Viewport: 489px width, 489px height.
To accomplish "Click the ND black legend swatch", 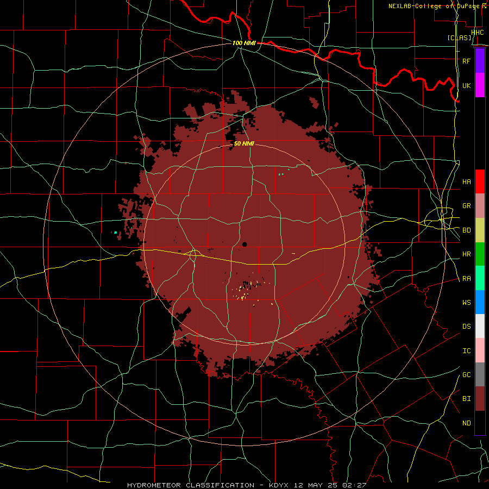I will [x=480, y=423].
